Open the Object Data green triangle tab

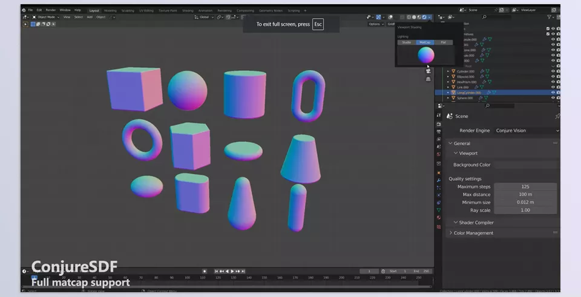click(x=439, y=210)
